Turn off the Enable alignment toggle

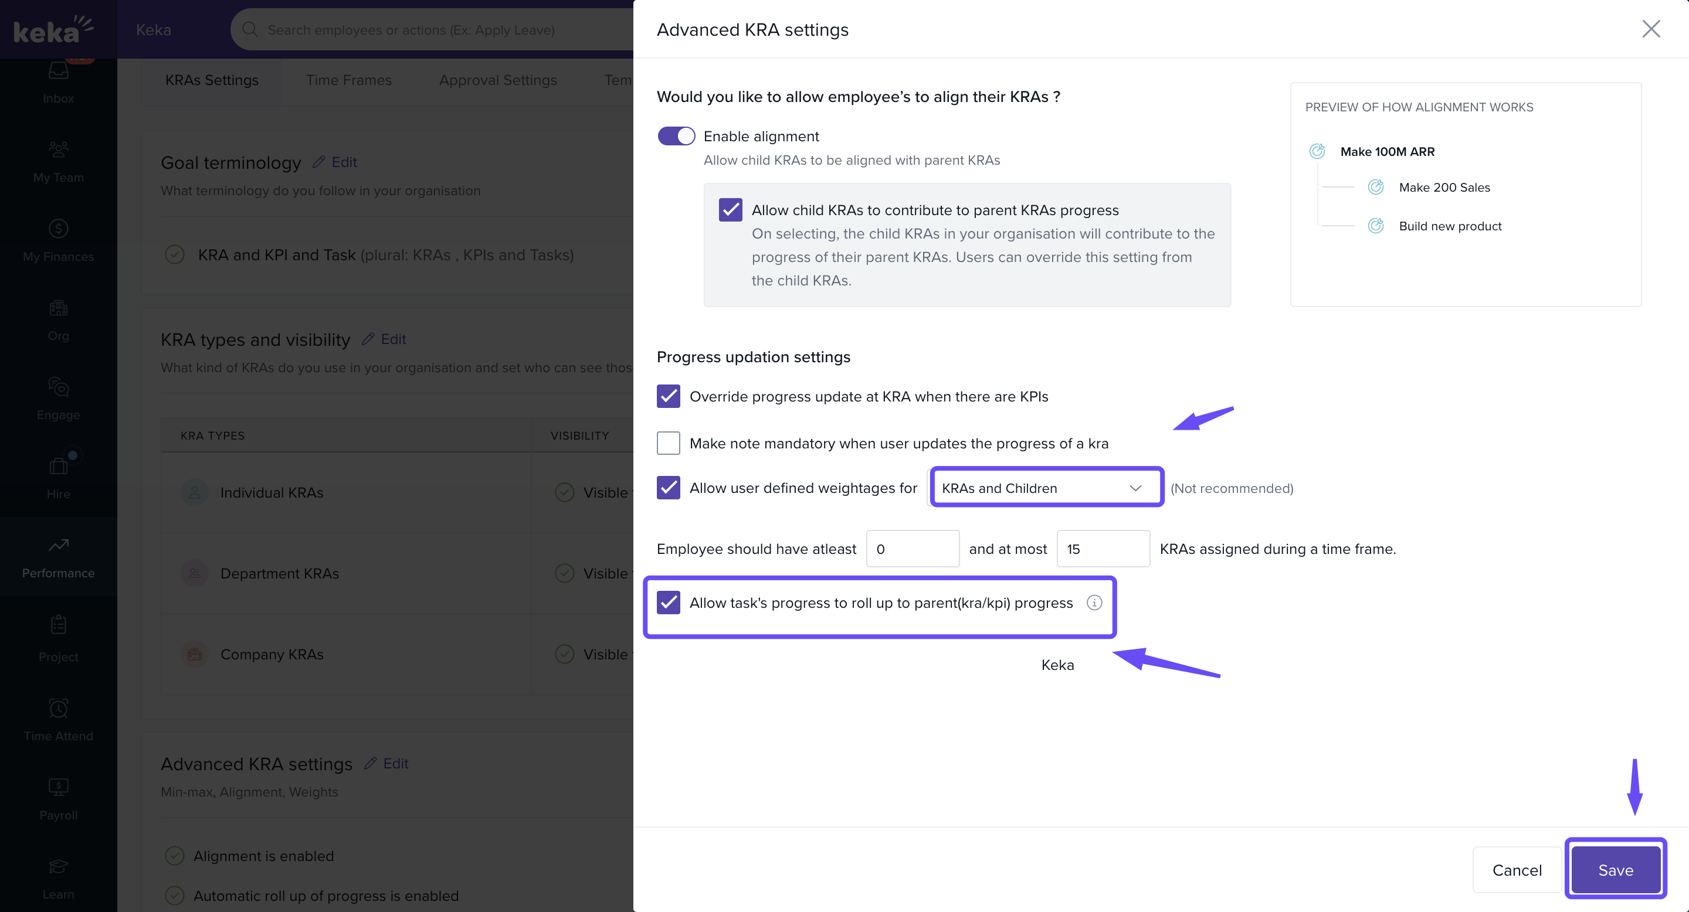click(676, 137)
